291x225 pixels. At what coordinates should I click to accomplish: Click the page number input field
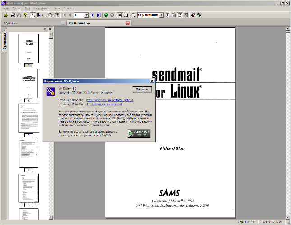(x=79, y=15)
